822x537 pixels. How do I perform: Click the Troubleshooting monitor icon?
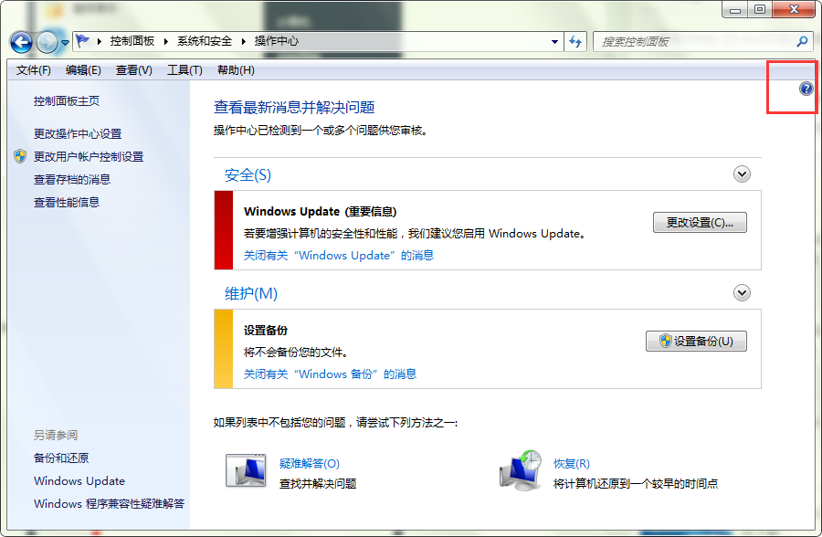245,470
